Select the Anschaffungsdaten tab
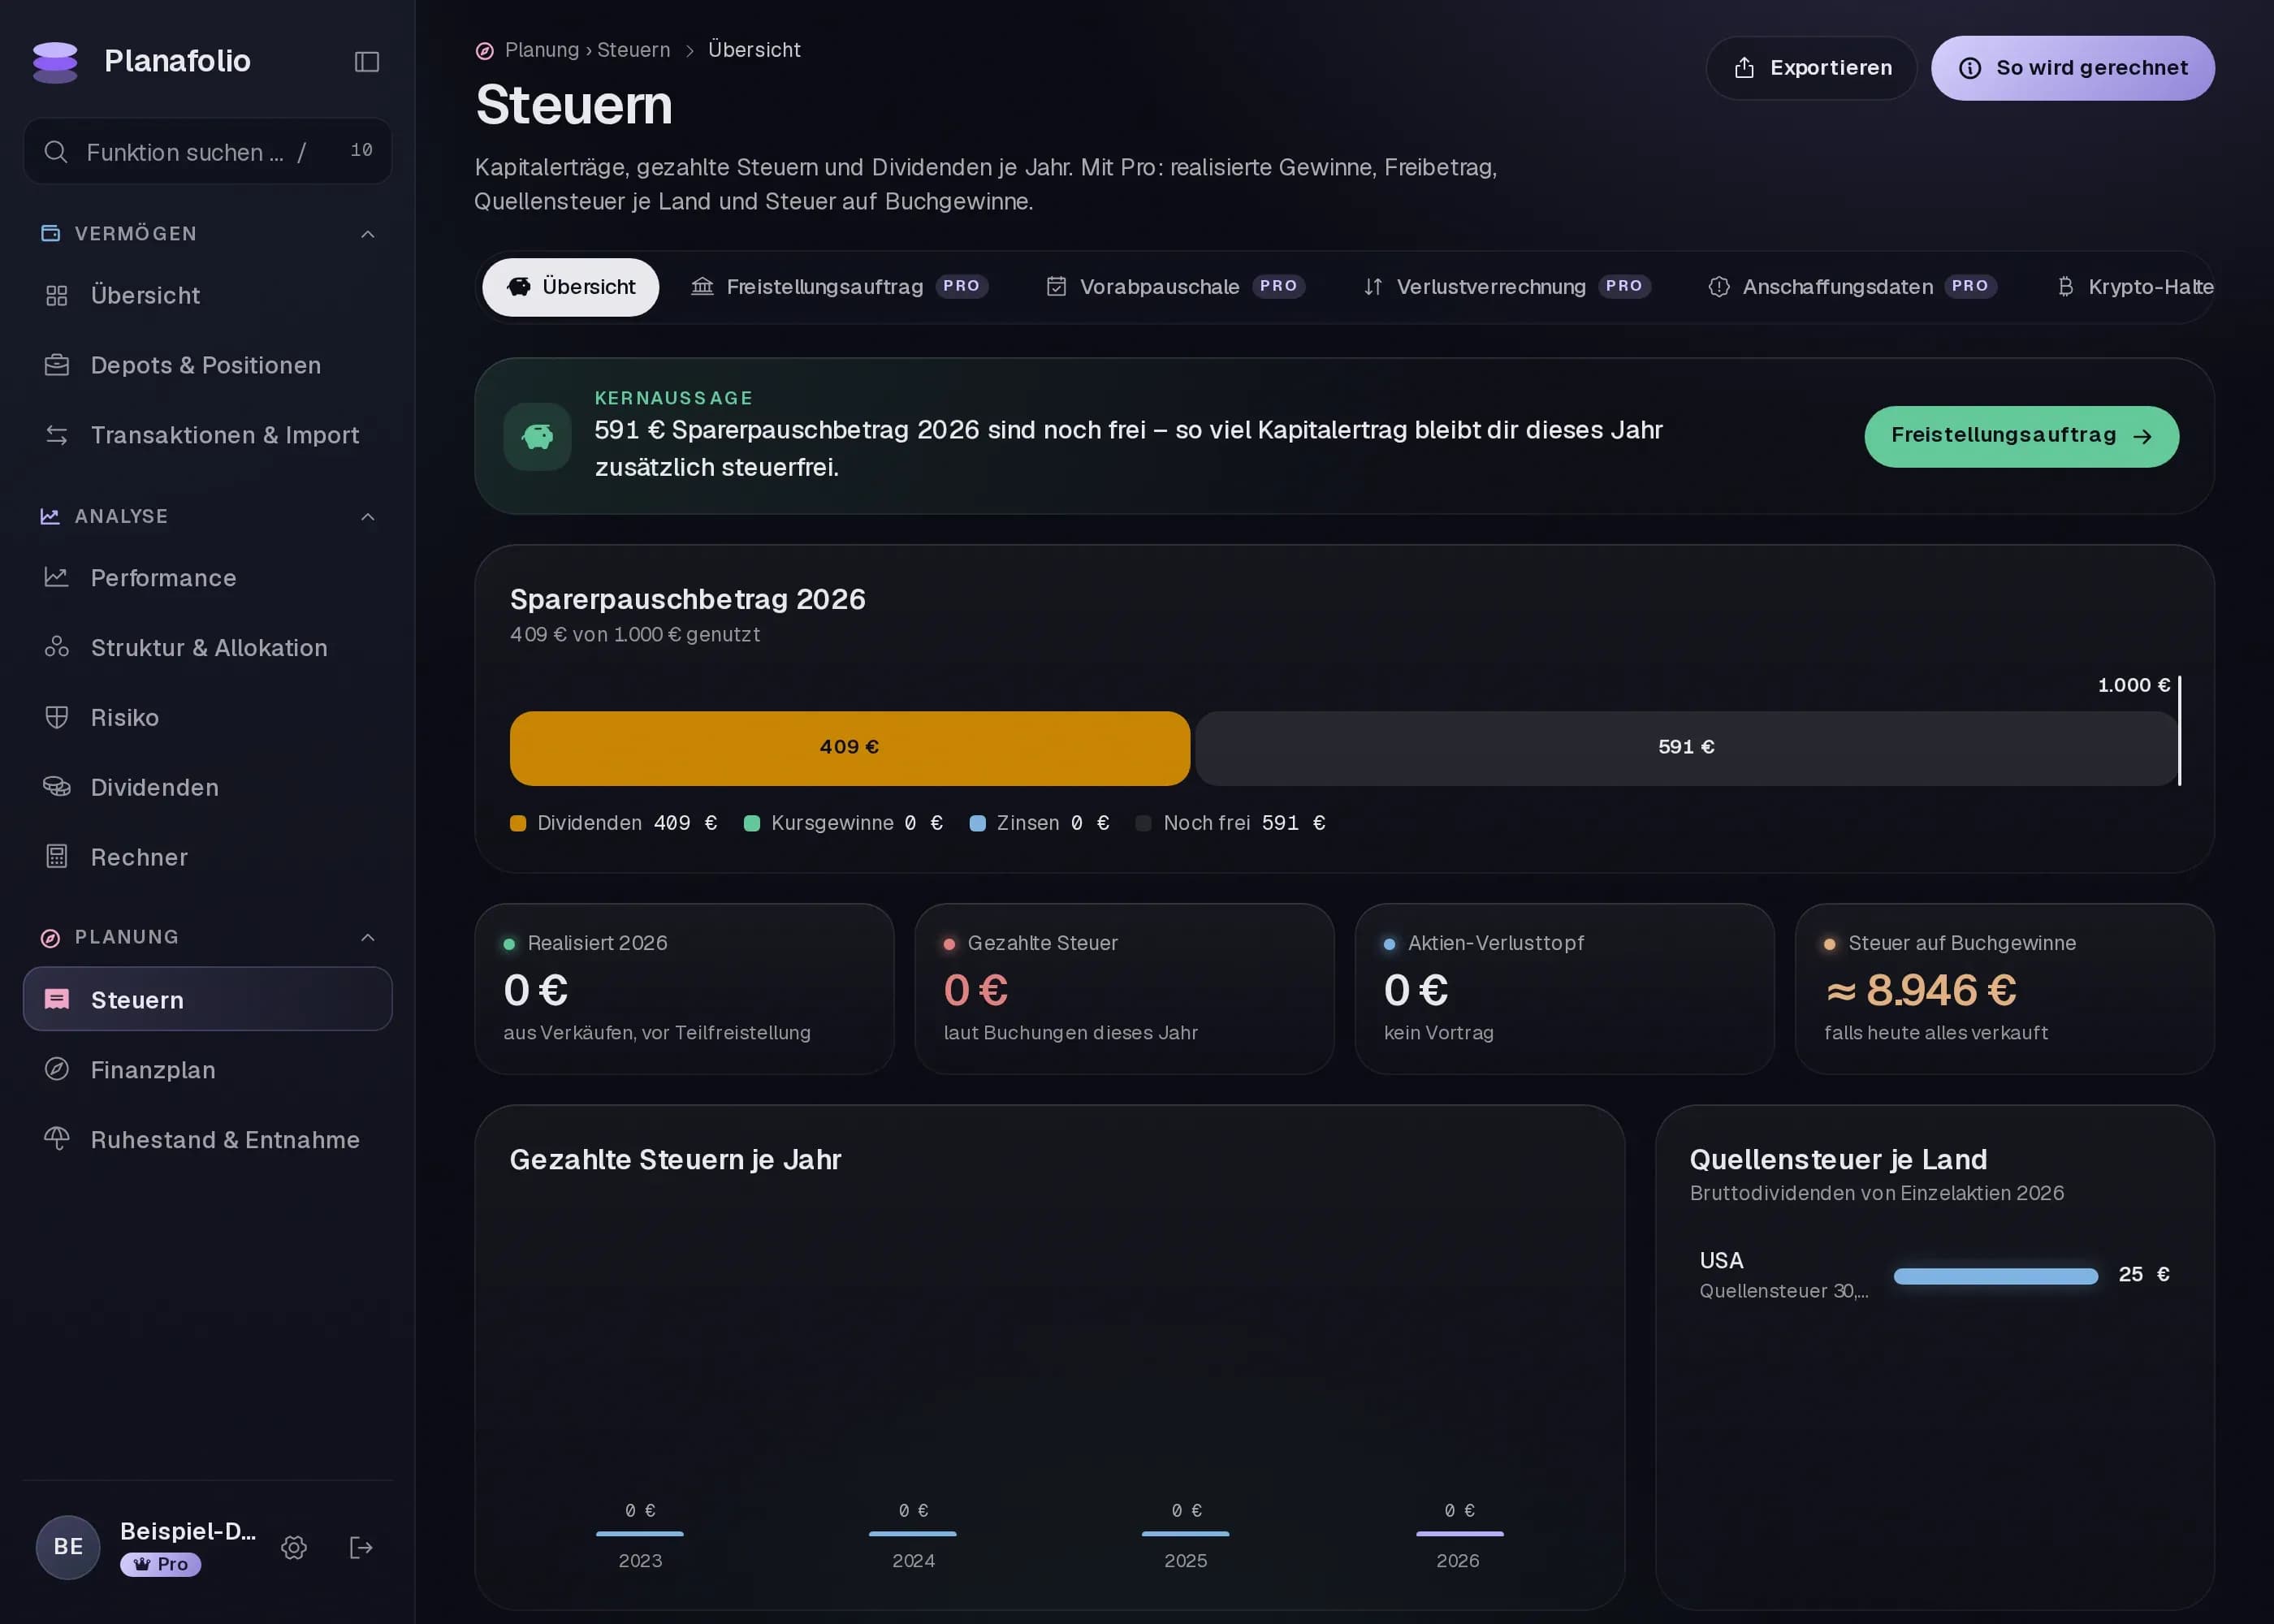This screenshot has width=2274, height=1624. coord(1852,287)
